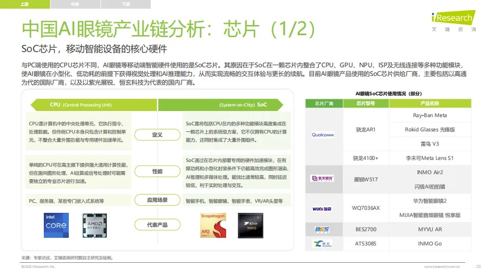Click the SoC performance description box
The height and width of the screenshot is (275, 489).
(237, 173)
